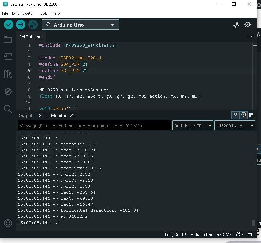Toggle autoscroll in Serial Monitor
Viewport: 261px width, 243px height.
pyautogui.click(x=236, y=115)
